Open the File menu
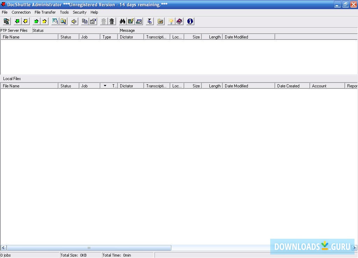 tap(5, 12)
